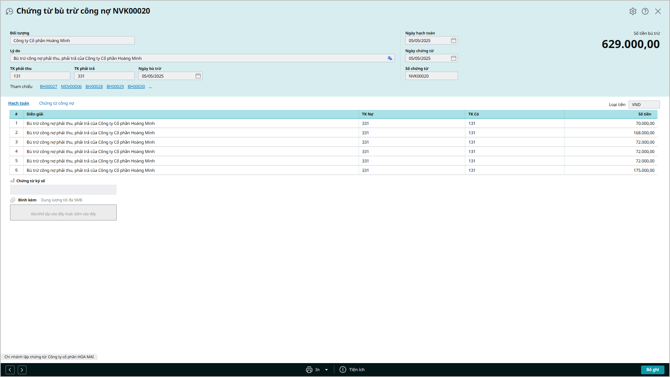This screenshot has width=670, height=377.
Task: Go to next voucher arrow
Action: point(22,370)
